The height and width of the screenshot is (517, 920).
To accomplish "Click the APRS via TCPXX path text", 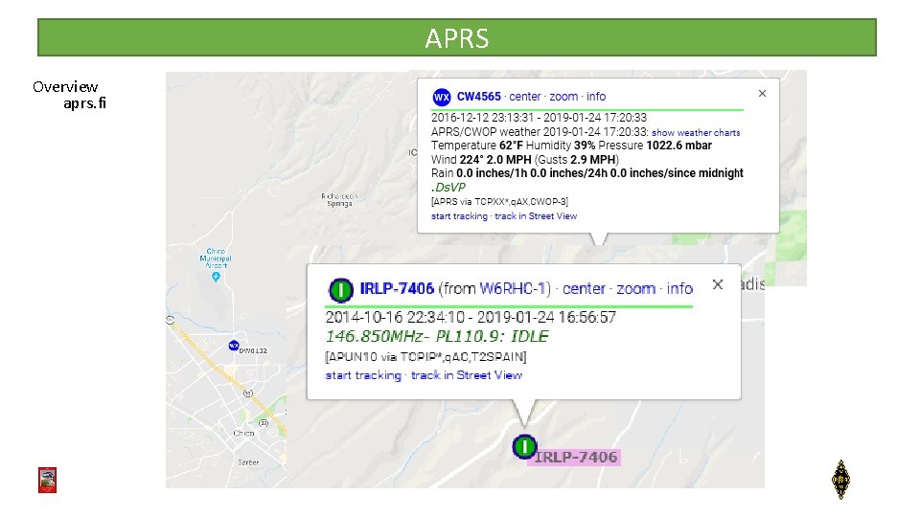I will pyautogui.click(x=499, y=202).
